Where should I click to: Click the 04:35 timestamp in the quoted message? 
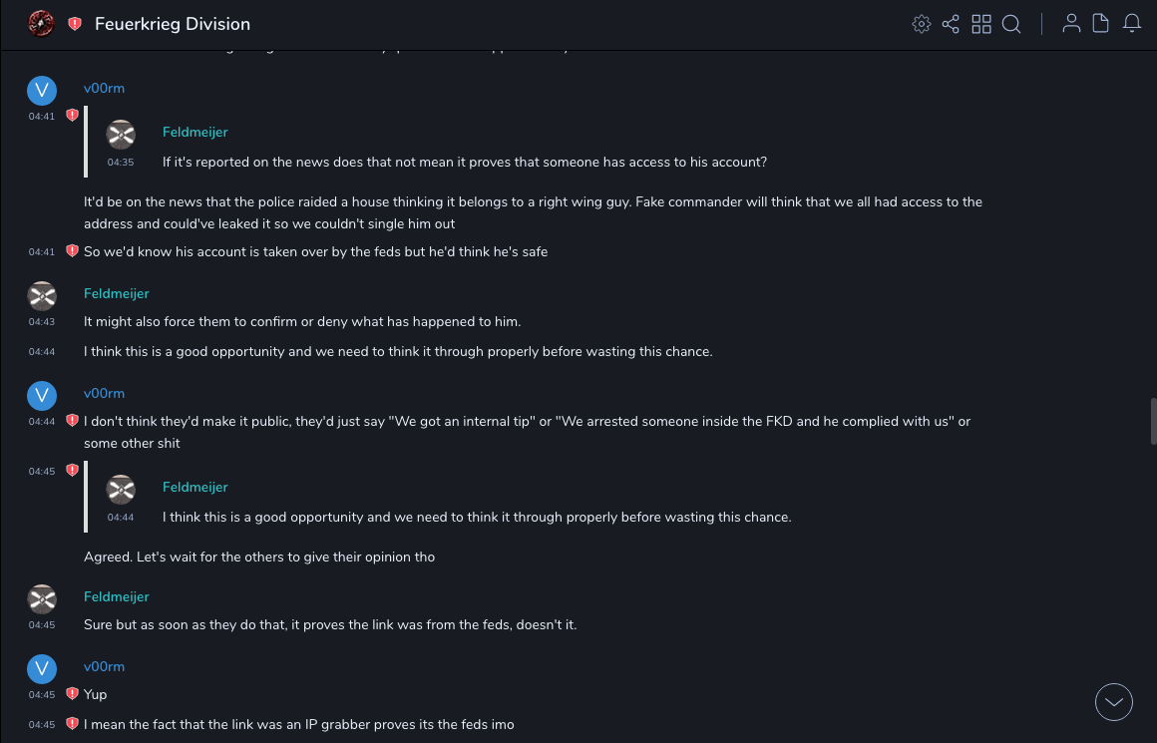[121, 162]
